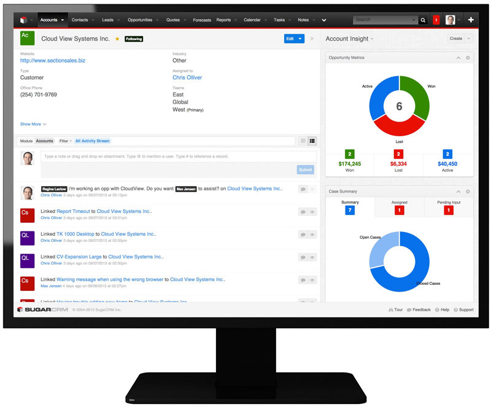Expand Show More account details
The width and height of the screenshot is (491, 407).
pos(33,124)
